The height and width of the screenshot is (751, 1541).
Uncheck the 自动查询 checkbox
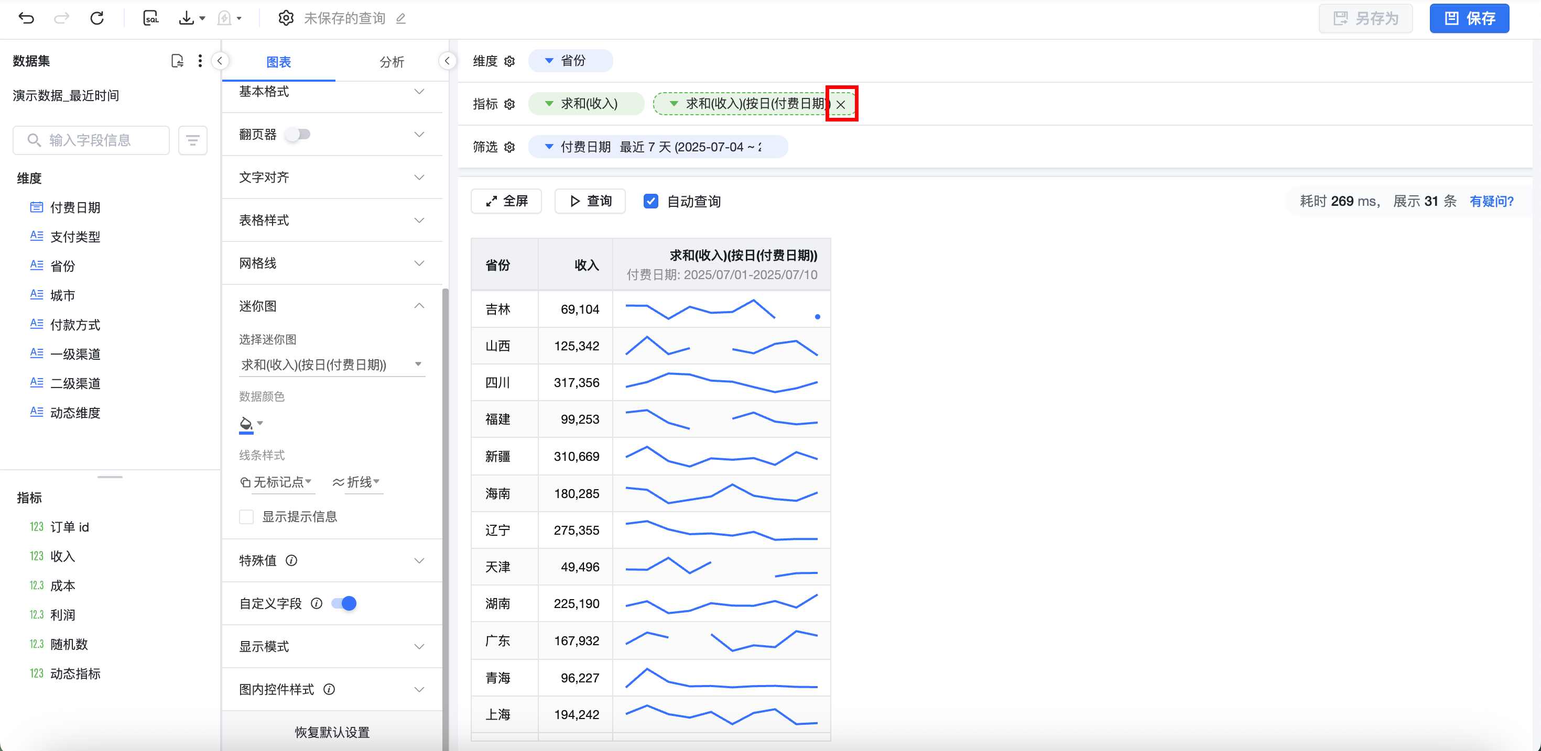(x=651, y=201)
